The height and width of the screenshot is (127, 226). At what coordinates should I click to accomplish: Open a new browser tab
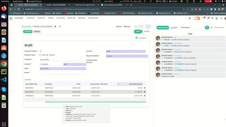(131, 5)
